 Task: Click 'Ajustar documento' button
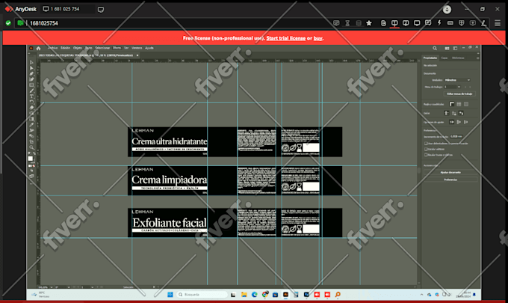pyautogui.click(x=450, y=172)
